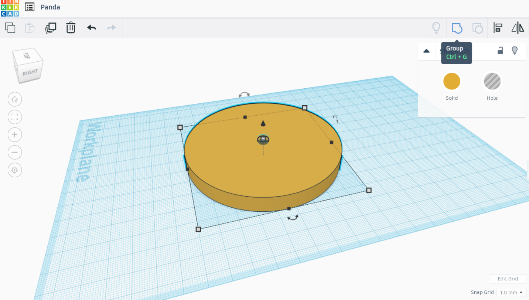Click the Redo arrow
Image resolution: width=529 pixels, height=300 pixels.
coord(111,28)
